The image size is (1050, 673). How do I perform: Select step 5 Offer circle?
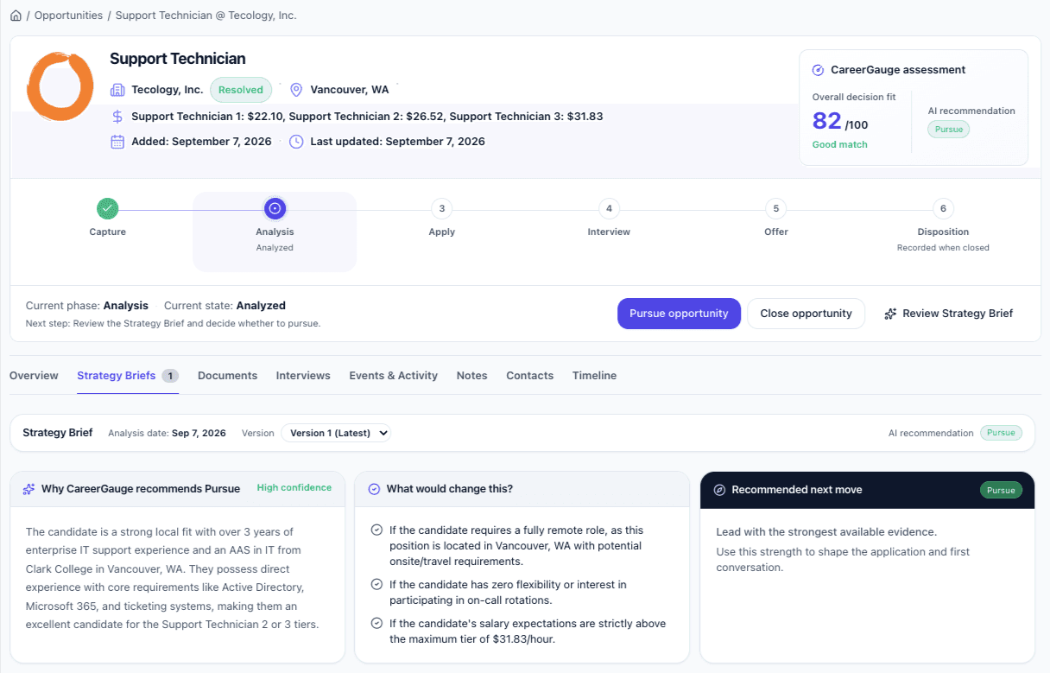point(776,208)
